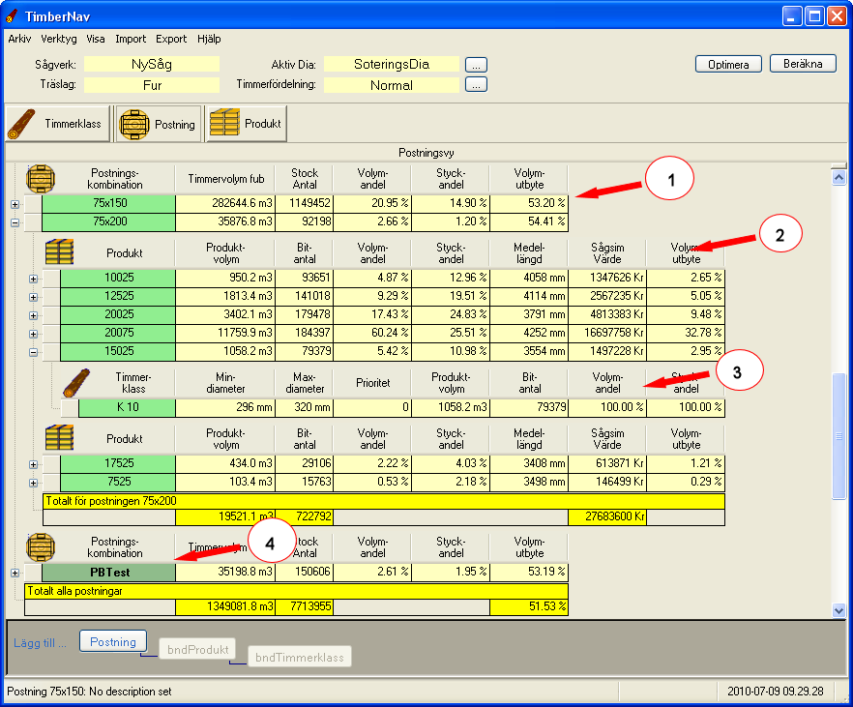853x707 pixels.
Task: Toggle the row selector box for 17525
Action: tap(51, 464)
